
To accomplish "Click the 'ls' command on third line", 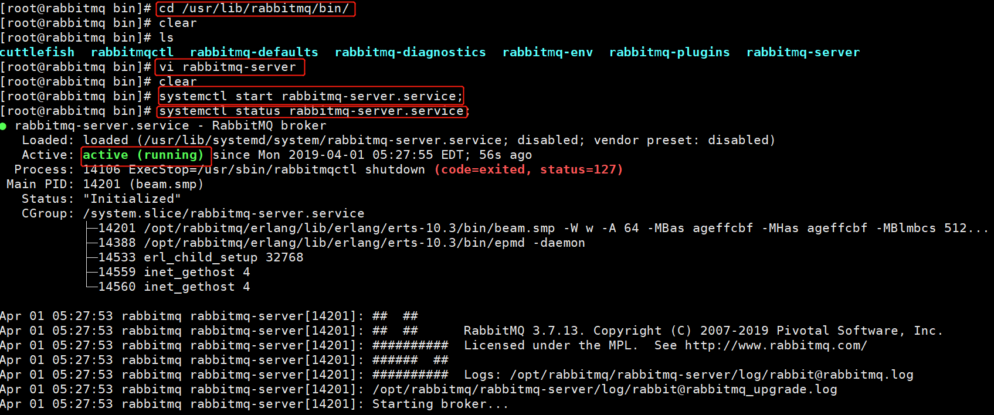I will pos(167,38).
